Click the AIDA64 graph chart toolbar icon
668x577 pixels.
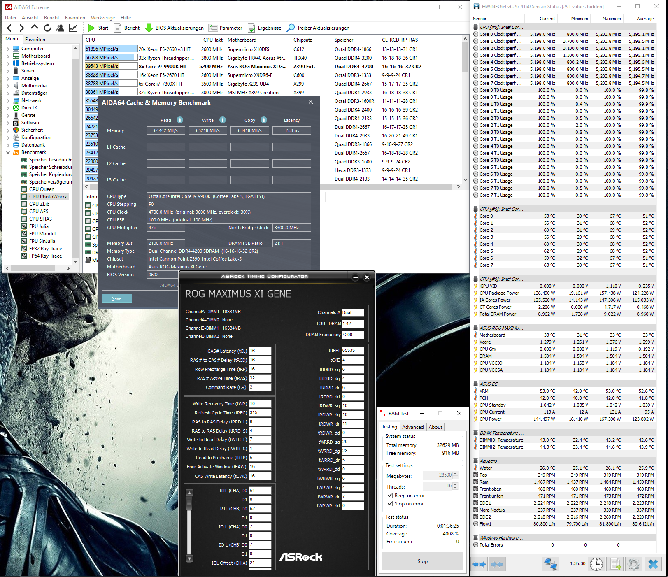(73, 28)
